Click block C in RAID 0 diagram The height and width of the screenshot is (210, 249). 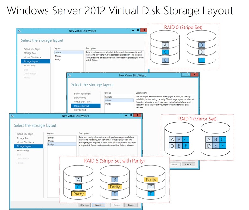coord(165,52)
